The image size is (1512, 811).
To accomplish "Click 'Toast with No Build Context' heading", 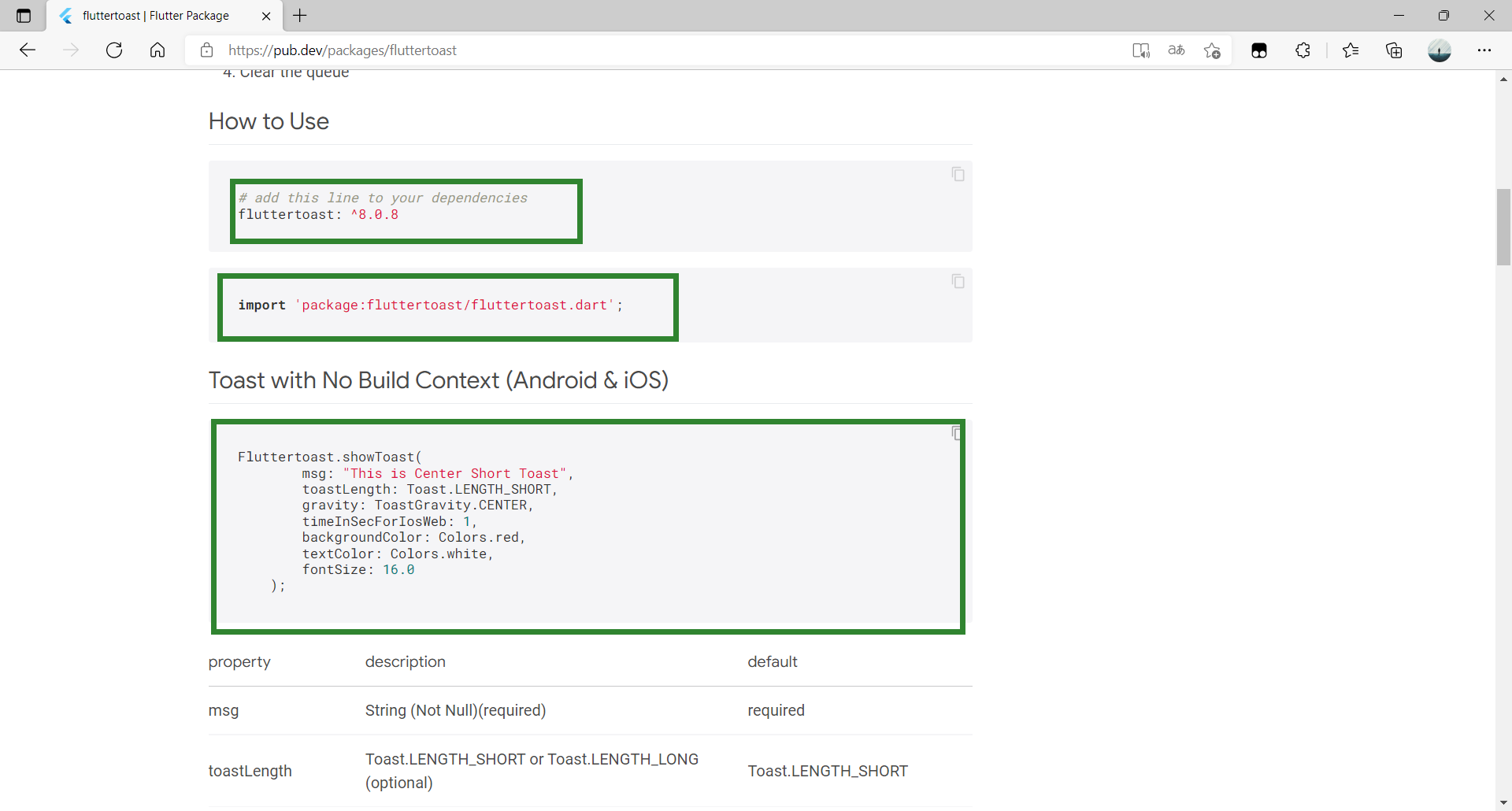I will tap(439, 380).
